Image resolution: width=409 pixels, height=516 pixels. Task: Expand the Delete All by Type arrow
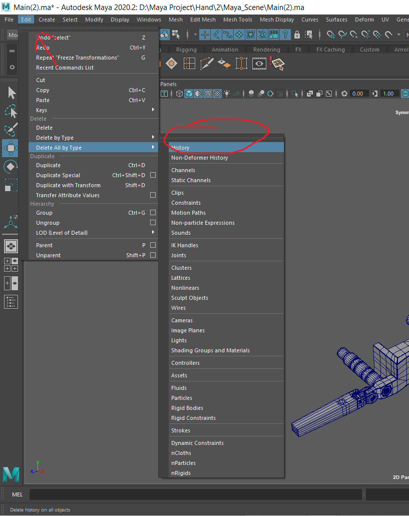pyautogui.click(x=153, y=147)
